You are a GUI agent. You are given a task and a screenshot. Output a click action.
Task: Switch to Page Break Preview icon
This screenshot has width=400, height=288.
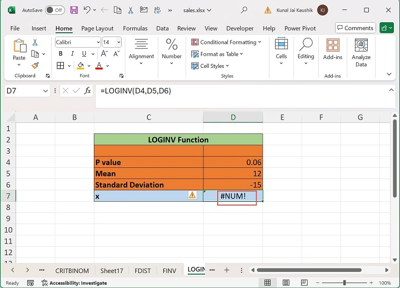click(304, 282)
